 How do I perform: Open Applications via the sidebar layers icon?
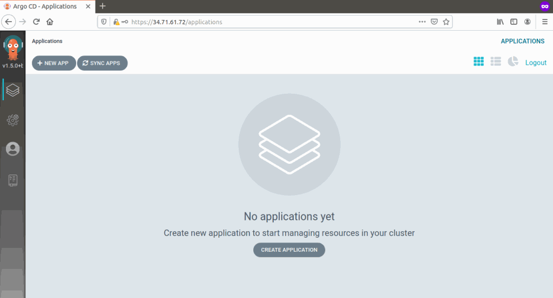(x=13, y=90)
